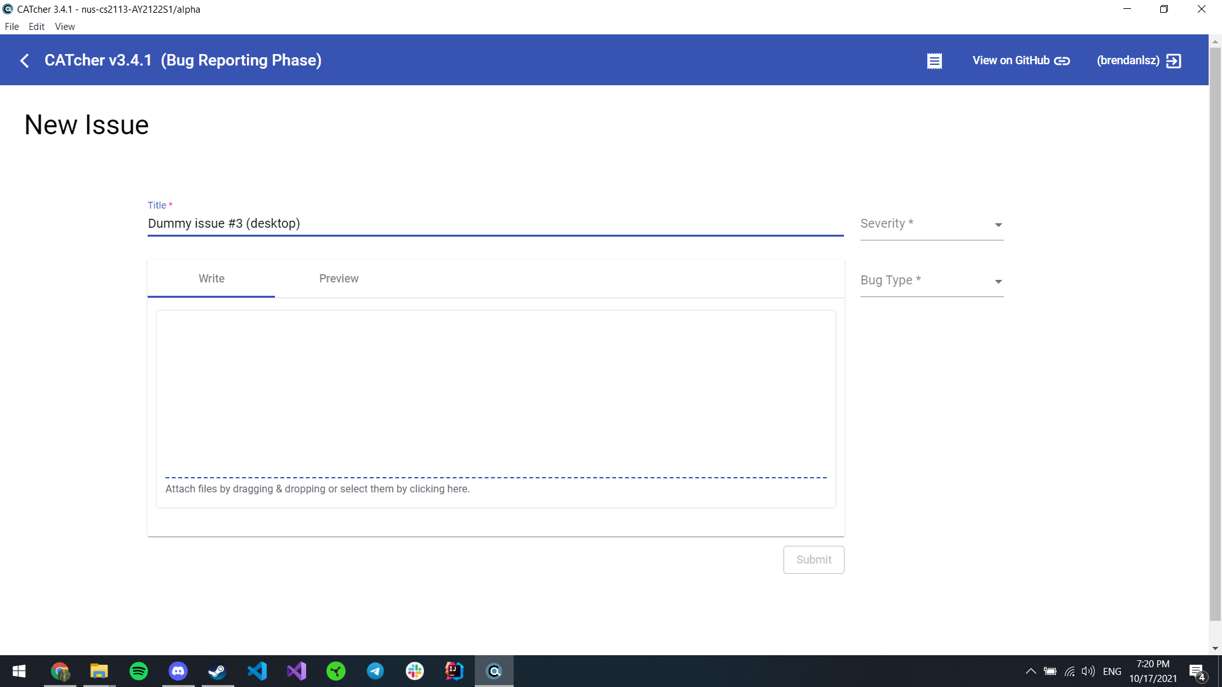
Task: Click the Submit button
Action: click(813, 560)
